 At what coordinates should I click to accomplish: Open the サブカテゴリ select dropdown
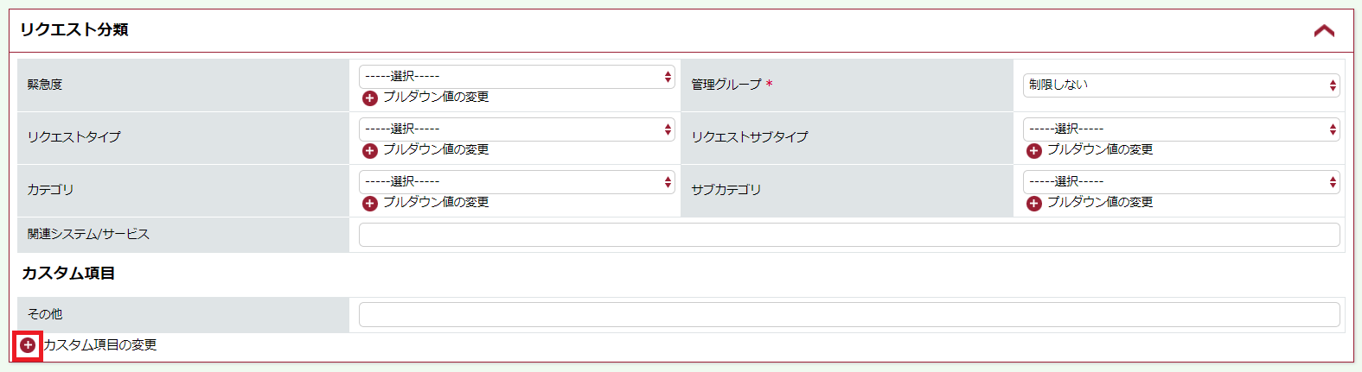[x=1181, y=182]
